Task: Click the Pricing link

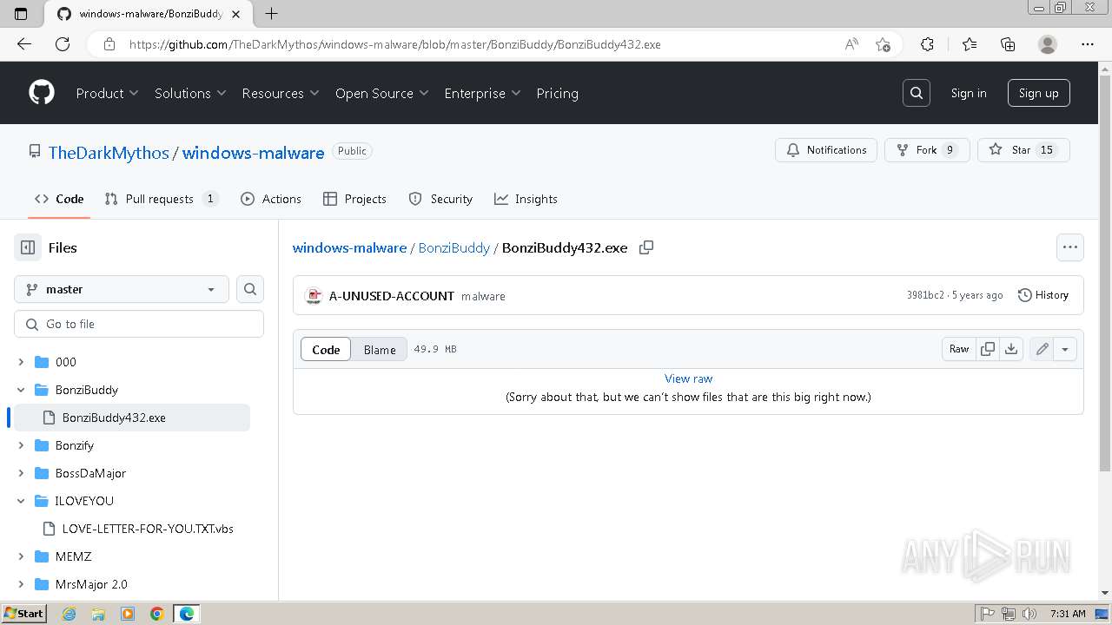Action: point(557,93)
